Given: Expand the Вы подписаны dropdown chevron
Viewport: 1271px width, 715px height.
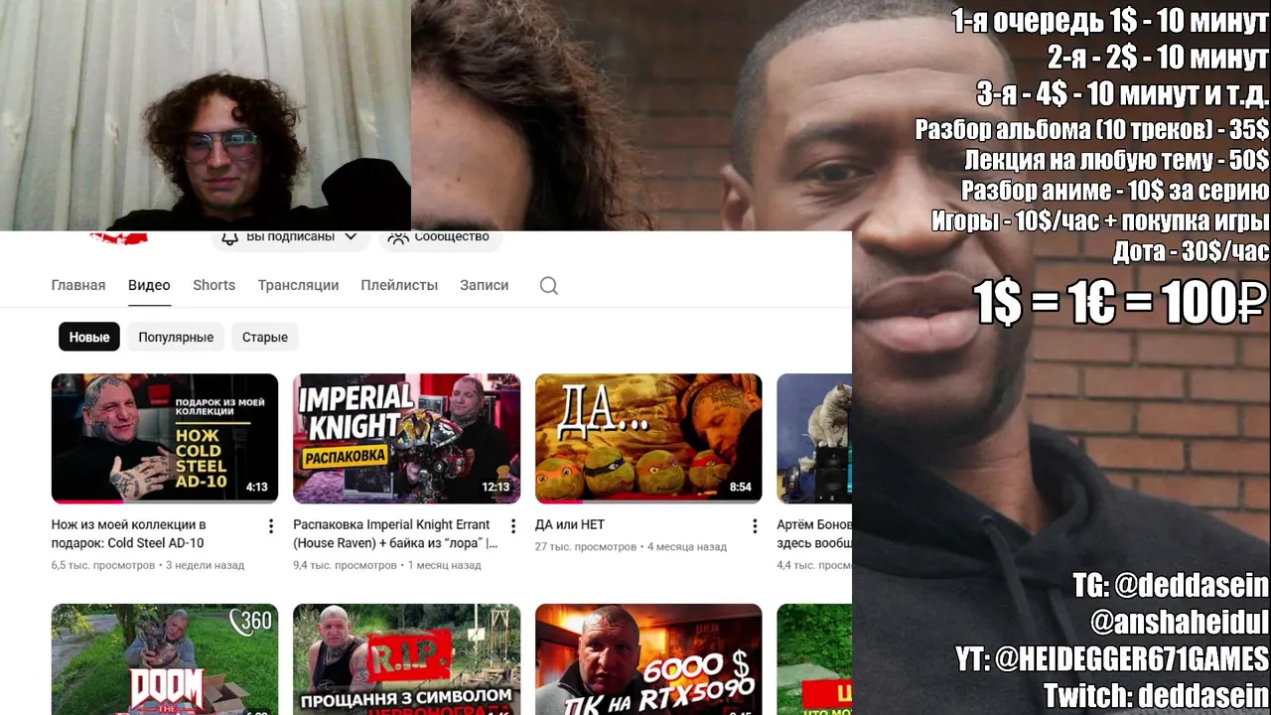Looking at the screenshot, I should [351, 237].
